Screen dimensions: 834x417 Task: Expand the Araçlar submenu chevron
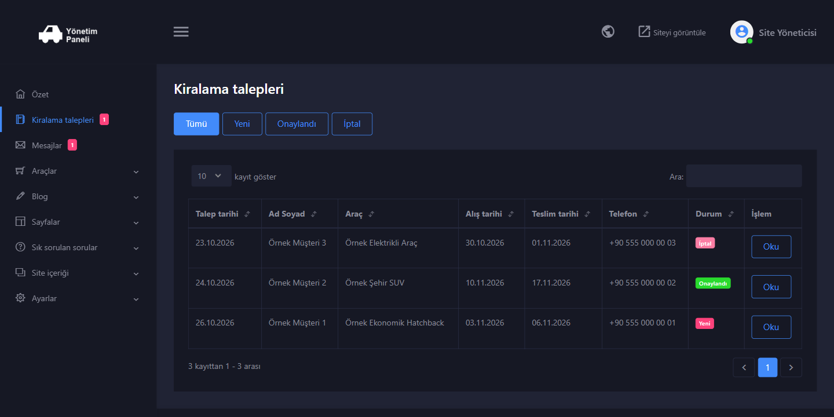[136, 172]
